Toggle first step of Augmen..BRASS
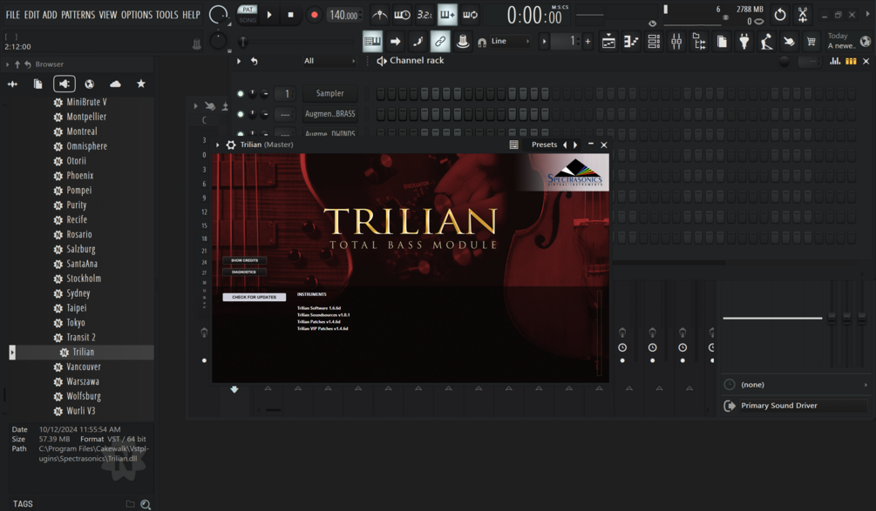876x511 pixels. 380,114
